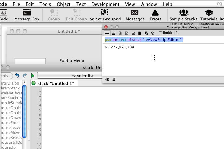Click the handler list scrollbar thumb

(x=25, y=111)
